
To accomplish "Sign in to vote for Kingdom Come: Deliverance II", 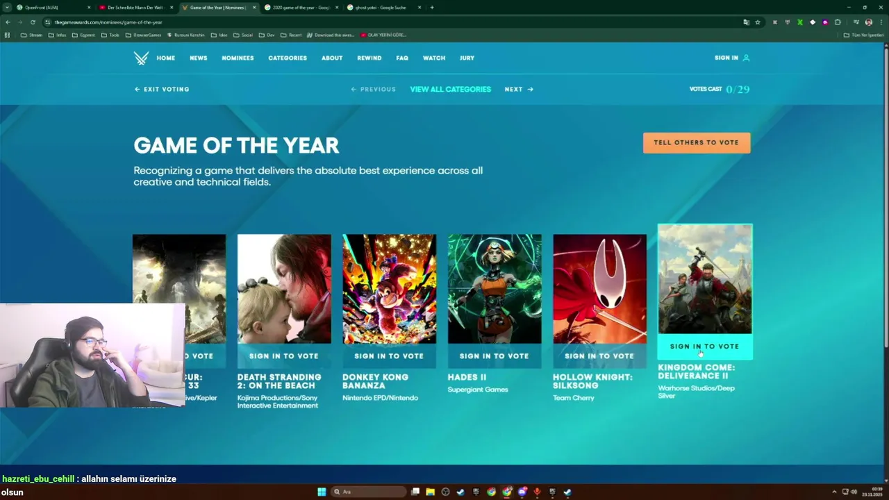I will pos(705,347).
